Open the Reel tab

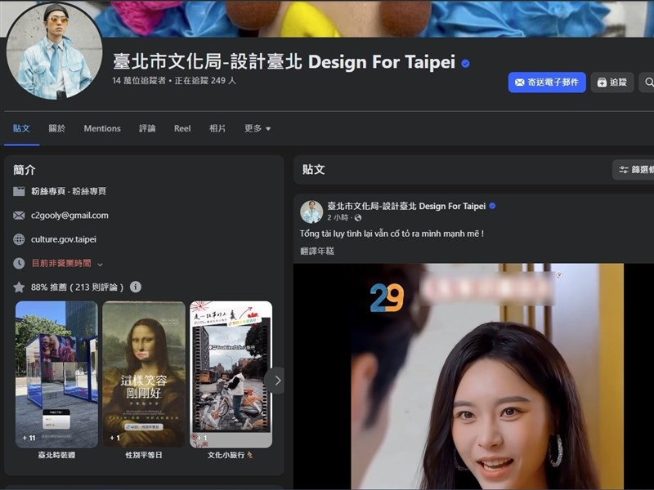tap(182, 128)
